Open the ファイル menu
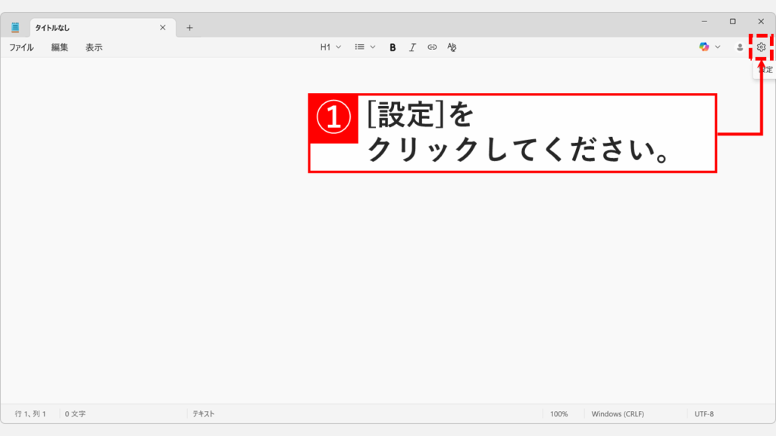Screen dimensions: 776x436 click(22, 46)
